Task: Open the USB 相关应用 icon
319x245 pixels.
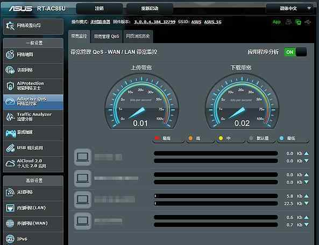Action: coord(10,148)
